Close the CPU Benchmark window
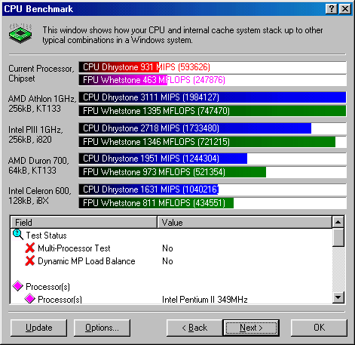Screen dimensions: 355x345 [345, 9]
